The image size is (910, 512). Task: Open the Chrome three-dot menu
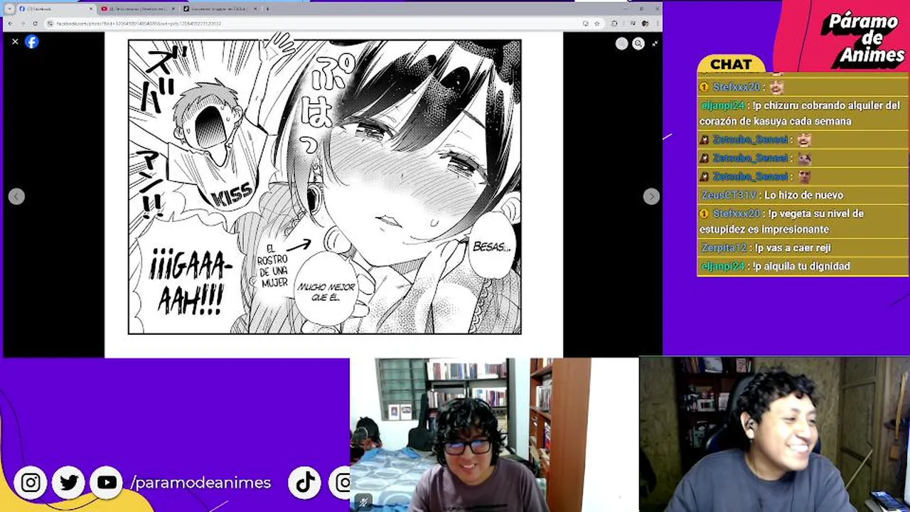(657, 23)
